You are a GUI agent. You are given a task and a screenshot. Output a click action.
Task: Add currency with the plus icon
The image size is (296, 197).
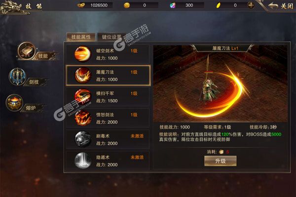click(x=251, y=5)
